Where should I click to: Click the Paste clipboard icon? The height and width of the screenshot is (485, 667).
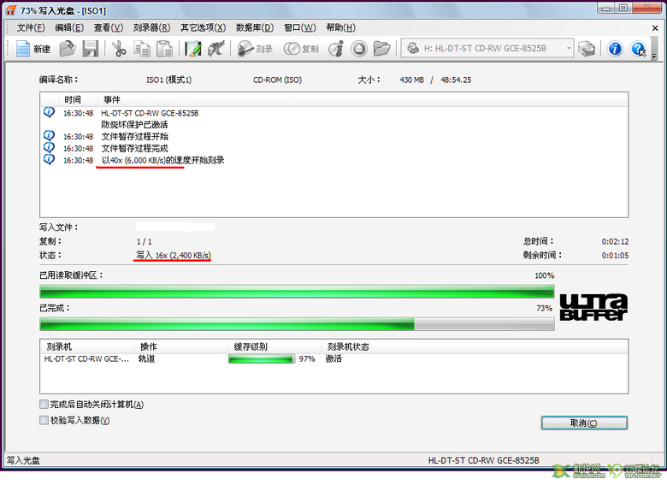coord(164,49)
